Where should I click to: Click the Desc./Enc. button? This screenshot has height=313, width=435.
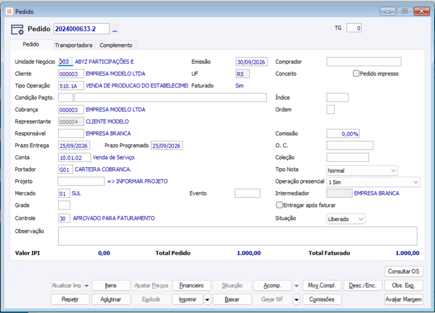point(363,285)
